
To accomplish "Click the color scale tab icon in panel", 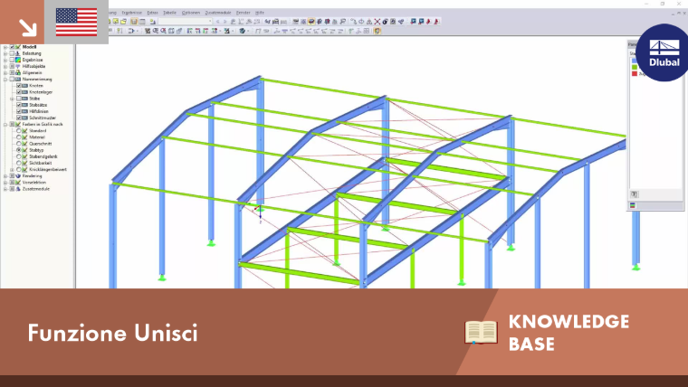I will [633, 205].
